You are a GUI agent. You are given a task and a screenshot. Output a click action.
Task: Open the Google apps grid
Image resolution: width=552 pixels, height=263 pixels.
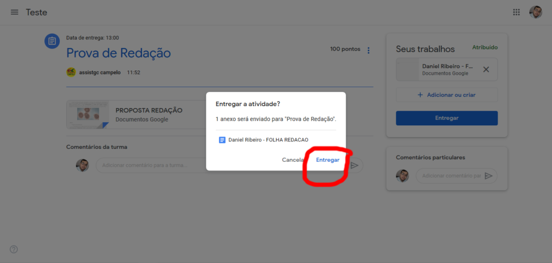pyautogui.click(x=516, y=12)
